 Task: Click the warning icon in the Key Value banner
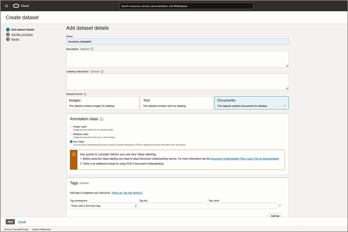pyautogui.click(x=74, y=154)
